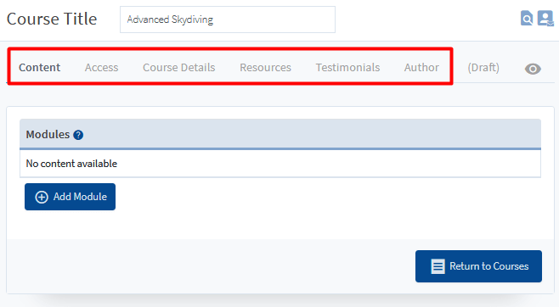Click the plus circle in Add Module
The height and width of the screenshot is (307, 559).
(x=42, y=197)
